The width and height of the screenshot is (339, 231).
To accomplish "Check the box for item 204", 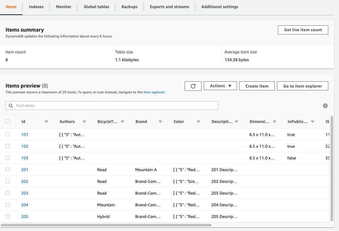I will [7, 205].
